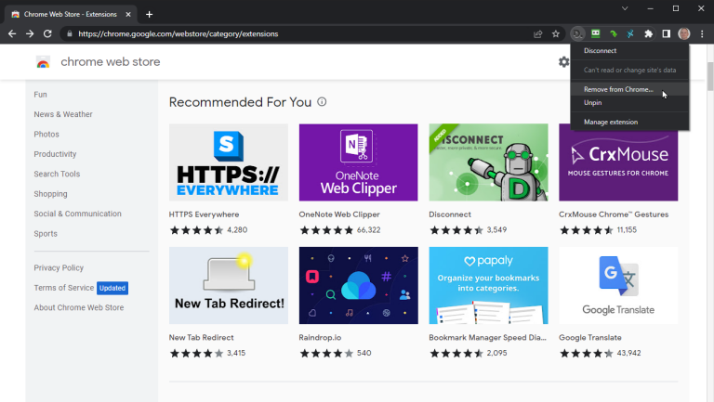The height and width of the screenshot is (402, 714).
Task: Click Chrome Web Store rainbow logo
Action: click(44, 62)
